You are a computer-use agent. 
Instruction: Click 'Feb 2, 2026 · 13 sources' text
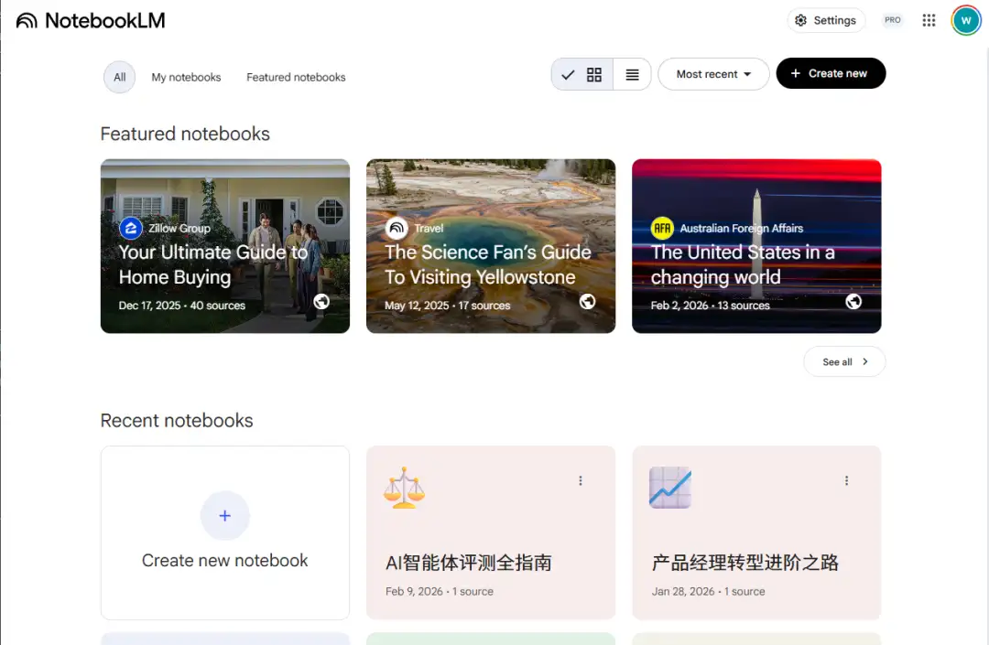(711, 306)
